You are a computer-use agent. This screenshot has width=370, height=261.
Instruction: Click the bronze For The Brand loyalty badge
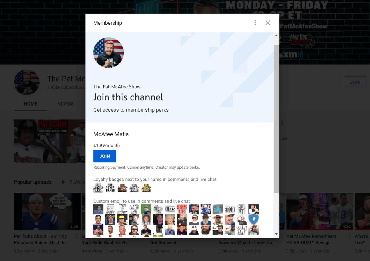[x=122, y=188]
